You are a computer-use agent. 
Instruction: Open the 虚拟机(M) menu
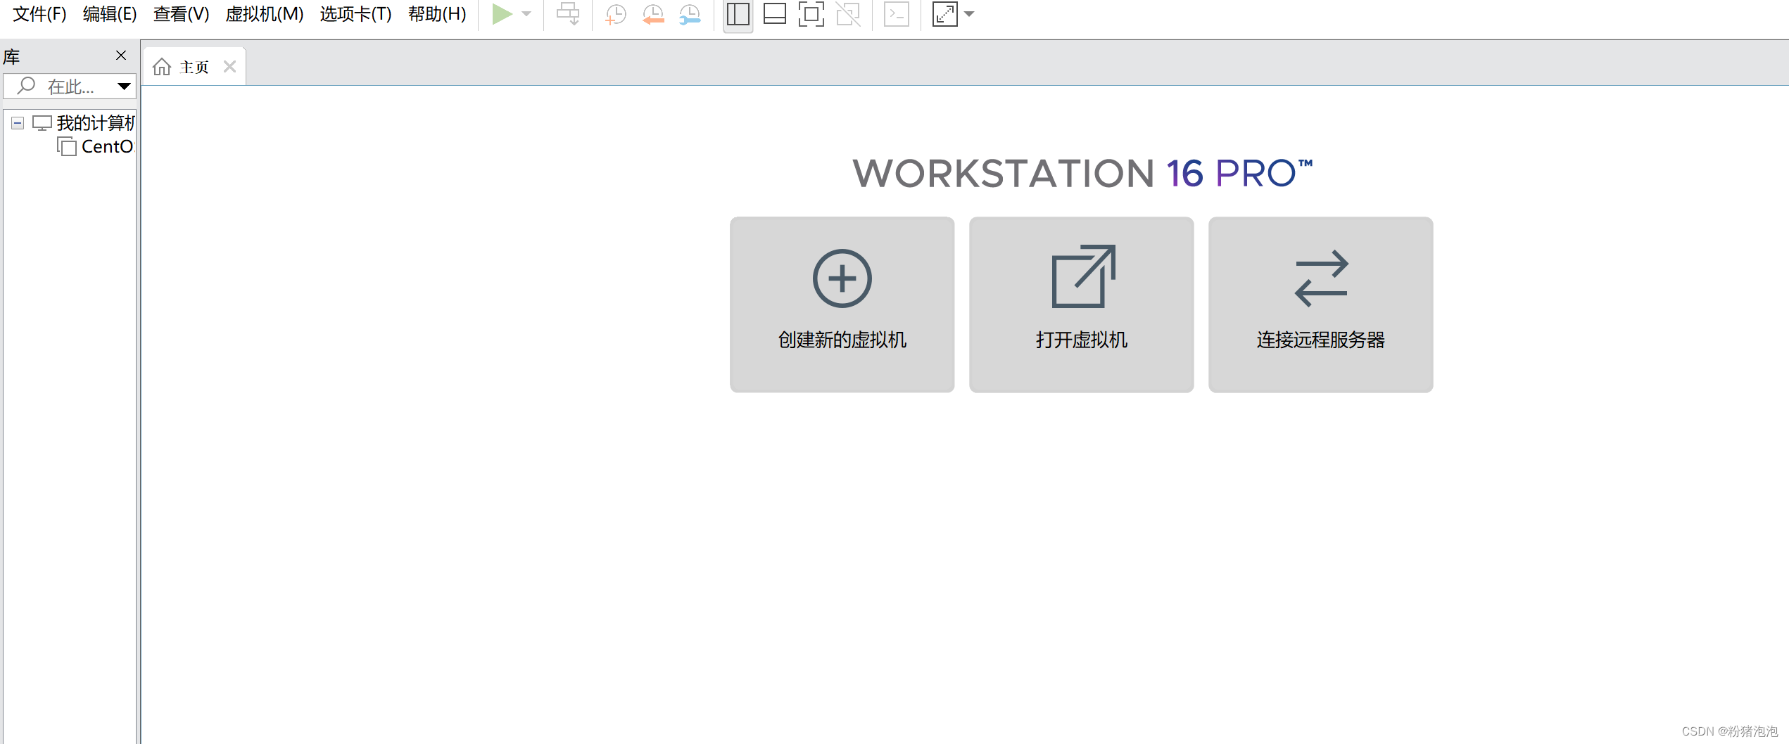coord(264,14)
